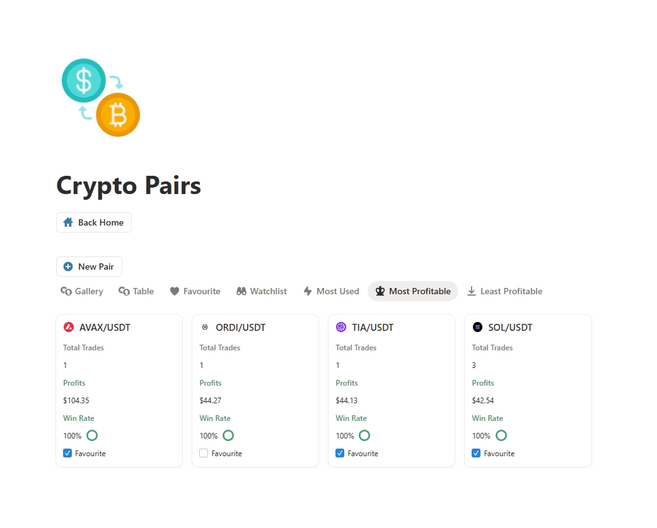This screenshot has height=528, width=657.
Task: Select the Gallery view icon
Action: click(66, 290)
